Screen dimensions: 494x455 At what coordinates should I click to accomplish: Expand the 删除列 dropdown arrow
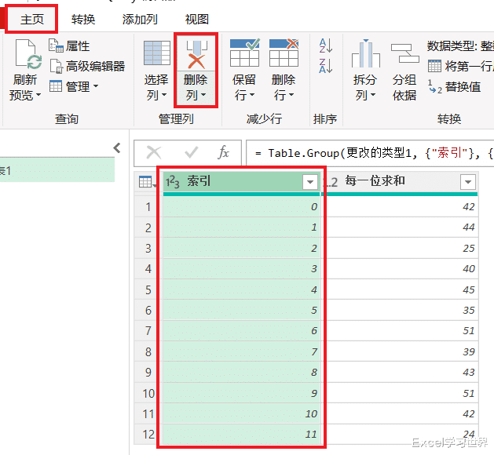[203, 95]
